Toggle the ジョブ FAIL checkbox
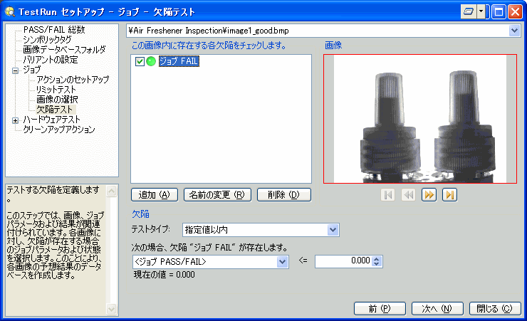Screen dimensions: 527x321 pos(140,62)
